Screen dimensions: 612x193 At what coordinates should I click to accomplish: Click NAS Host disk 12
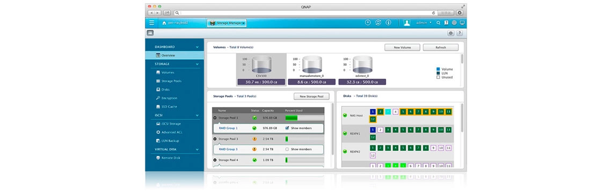coord(373,119)
